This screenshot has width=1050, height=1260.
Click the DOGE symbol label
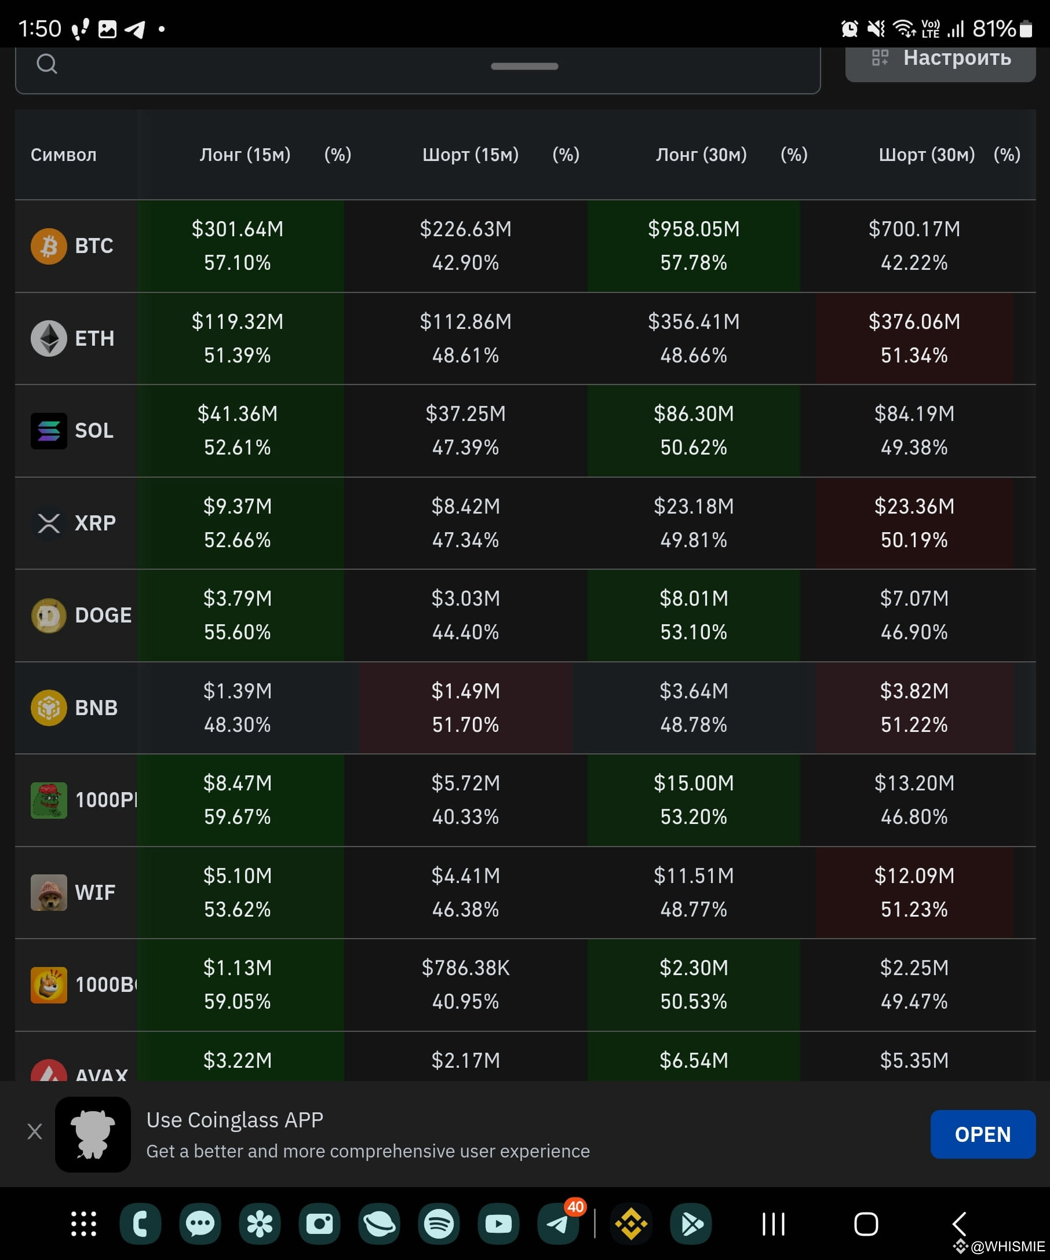point(103,616)
